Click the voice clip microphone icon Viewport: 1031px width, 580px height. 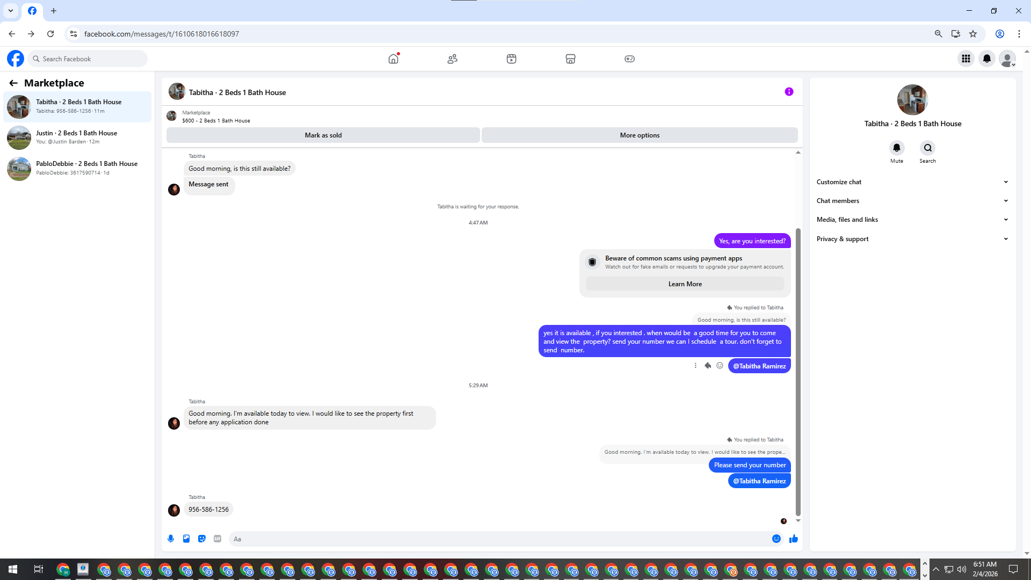(171, 539)
